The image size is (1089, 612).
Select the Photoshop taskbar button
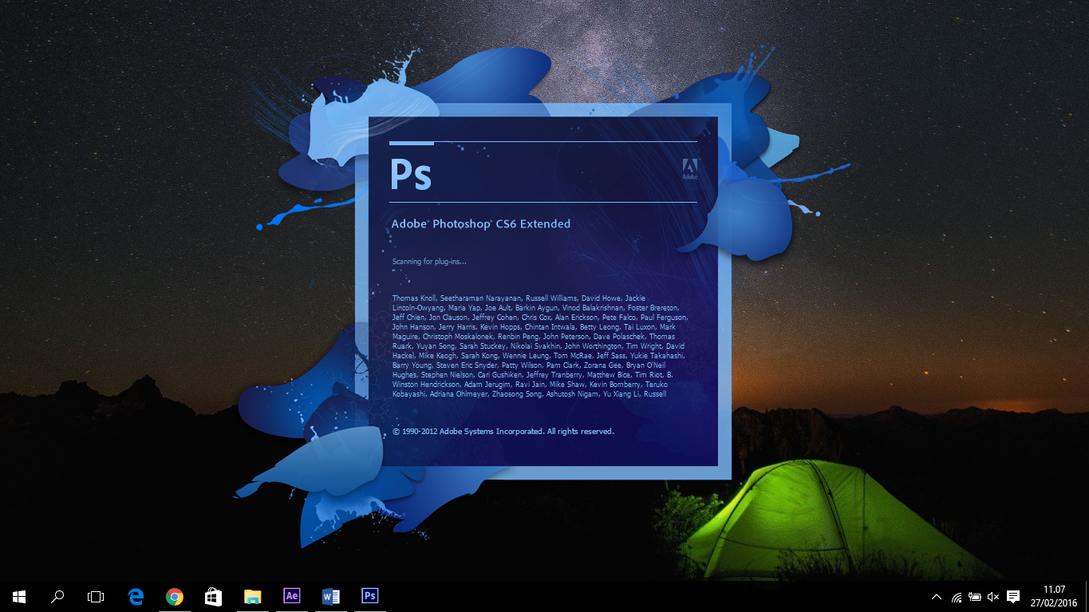(x=369, y=596)
